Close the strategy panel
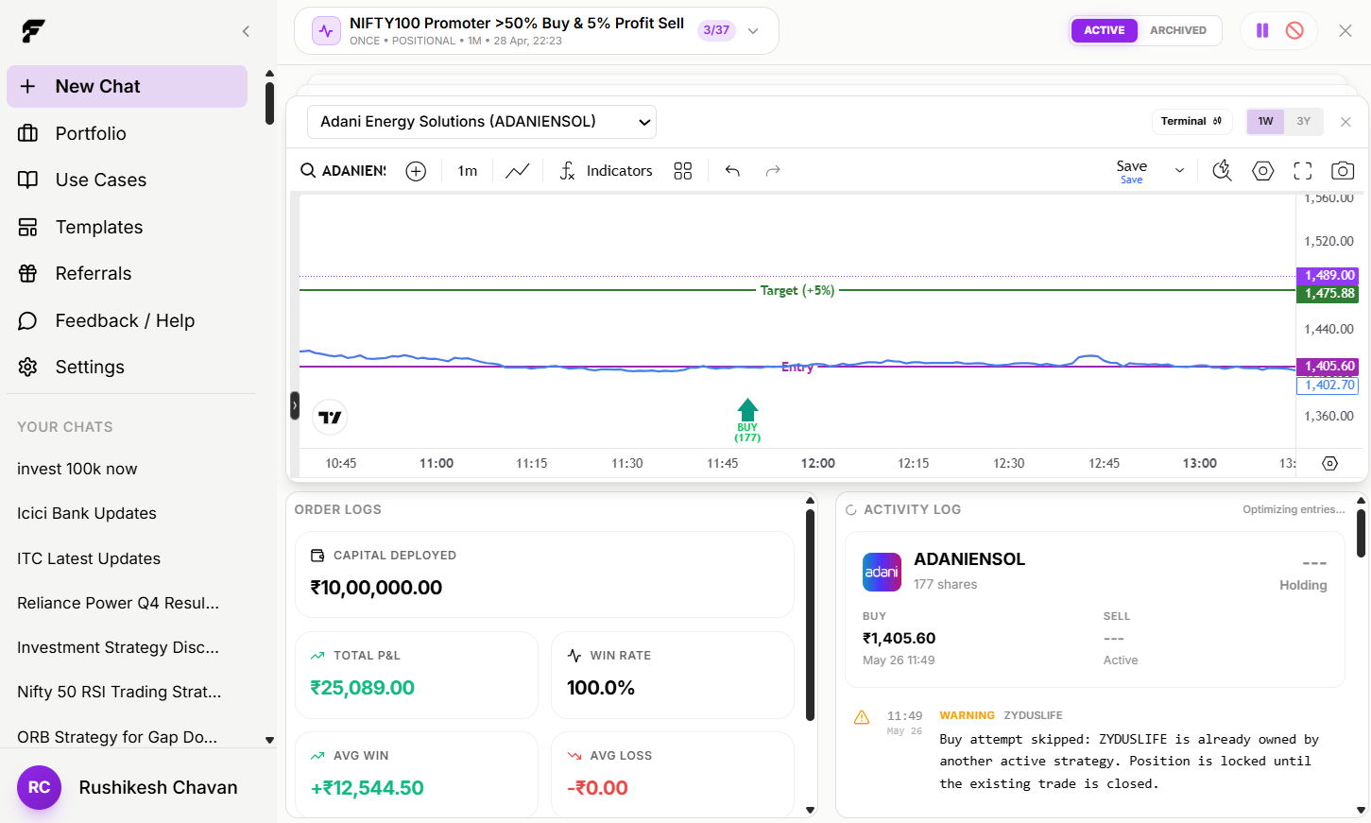Viewport: 1371px width, 823px height. (1345, 30)
